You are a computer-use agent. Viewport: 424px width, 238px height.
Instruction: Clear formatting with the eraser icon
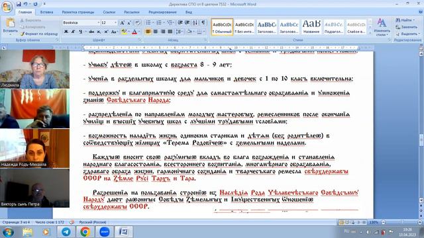pos(137,23)
